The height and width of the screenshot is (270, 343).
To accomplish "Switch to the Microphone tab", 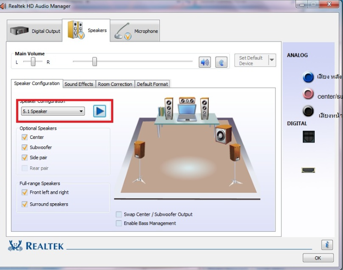I will pos(135,31).
